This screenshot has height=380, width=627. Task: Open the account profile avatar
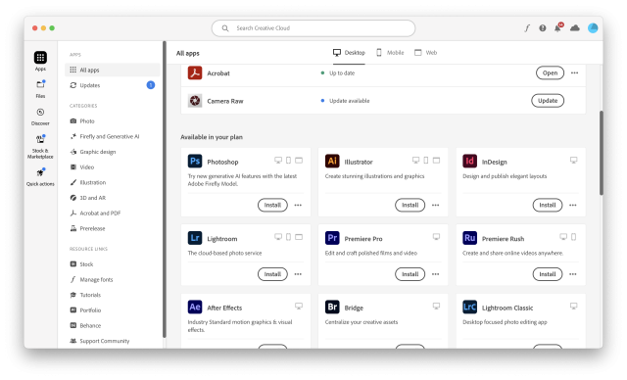[x=593, y=28]
